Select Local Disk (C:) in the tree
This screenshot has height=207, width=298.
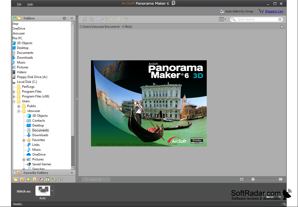tap(27, 82)
